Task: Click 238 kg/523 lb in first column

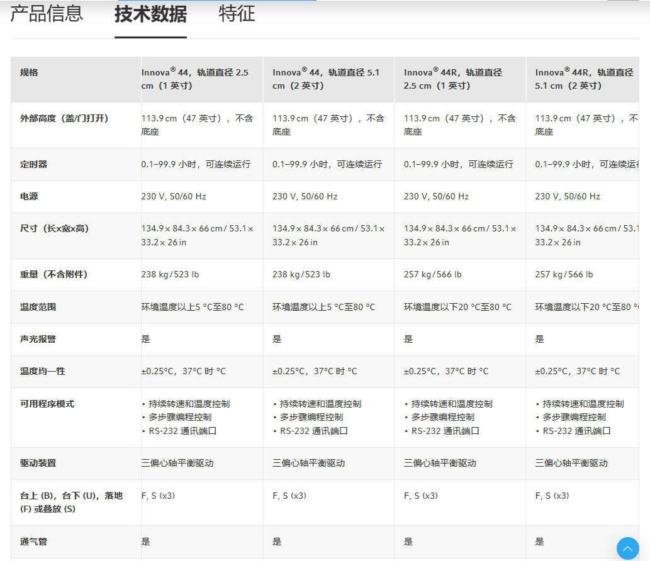Action: point(170,275)
